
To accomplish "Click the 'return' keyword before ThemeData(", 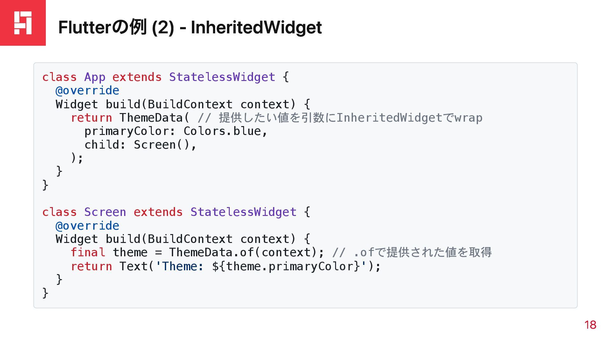I will coord(91,118).
